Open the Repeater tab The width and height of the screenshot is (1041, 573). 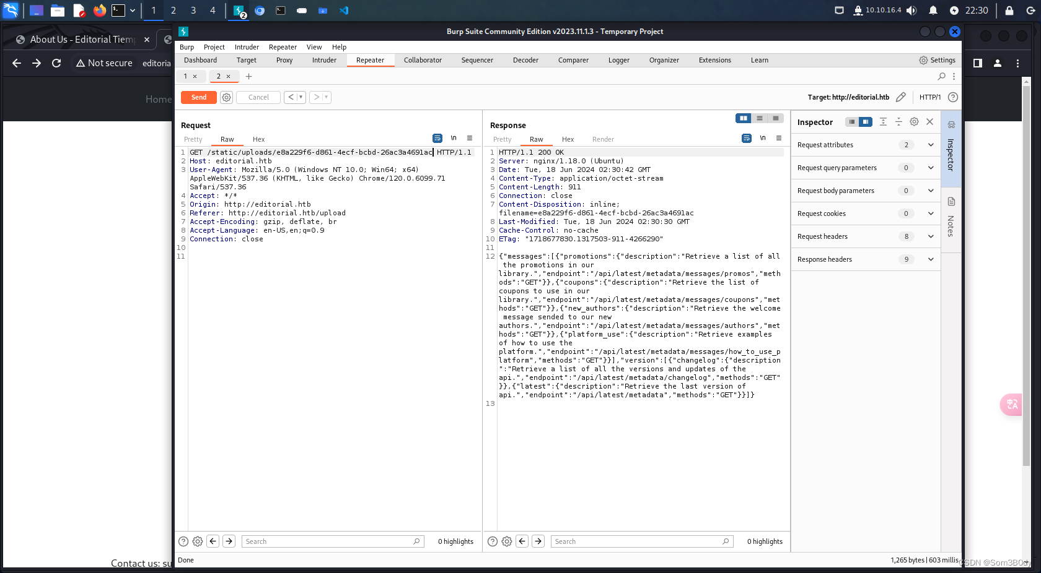click(370, 60)
